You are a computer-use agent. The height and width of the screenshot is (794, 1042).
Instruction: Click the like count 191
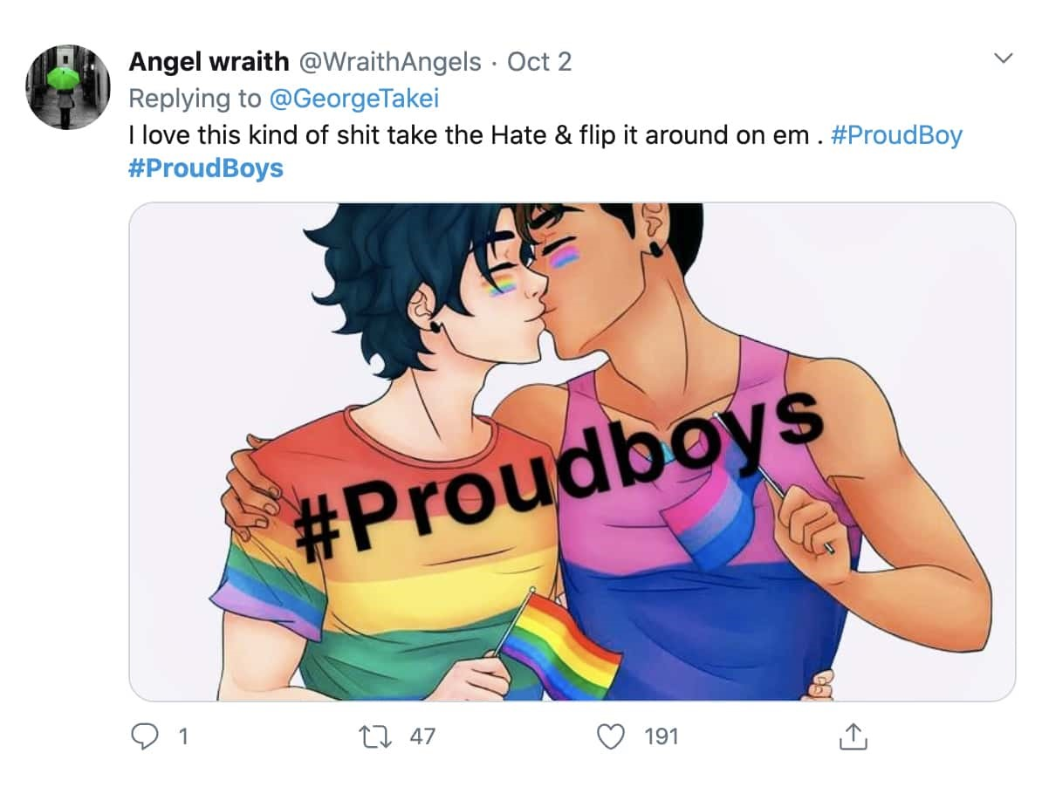662,736
